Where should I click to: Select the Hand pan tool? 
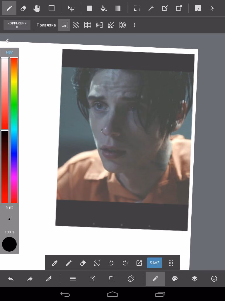tap(37, 8)
